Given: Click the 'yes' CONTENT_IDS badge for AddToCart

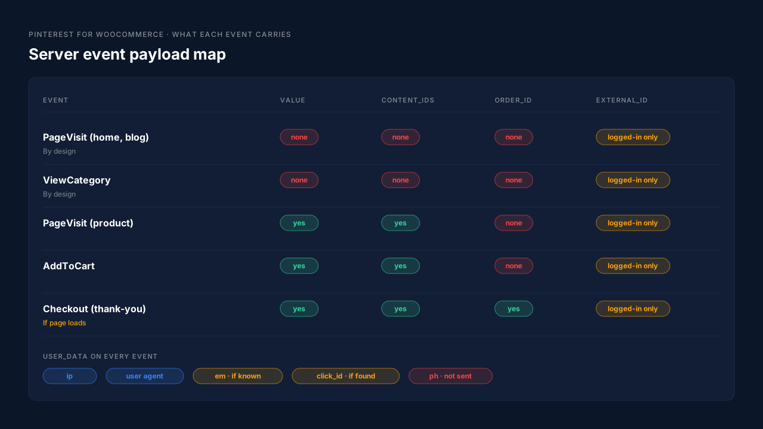Looking at the screenshot, I should click(x=401, y=266).
